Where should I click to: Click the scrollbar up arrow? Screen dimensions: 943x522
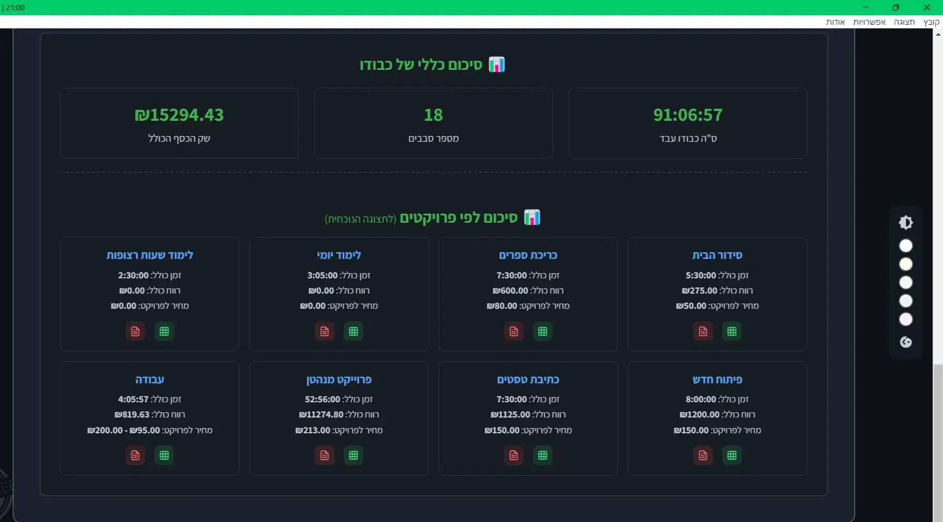[938, 35]
